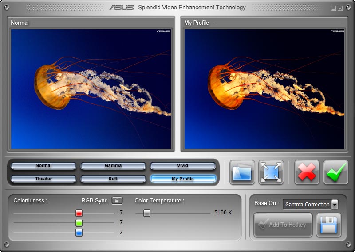Click the red colorfulness slider handle
This screenshot has height=252, width=355.
coord(79,213)
